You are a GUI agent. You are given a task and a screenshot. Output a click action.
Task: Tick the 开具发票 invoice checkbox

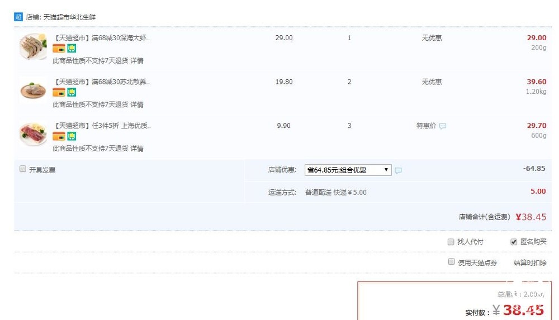[23, 169]
